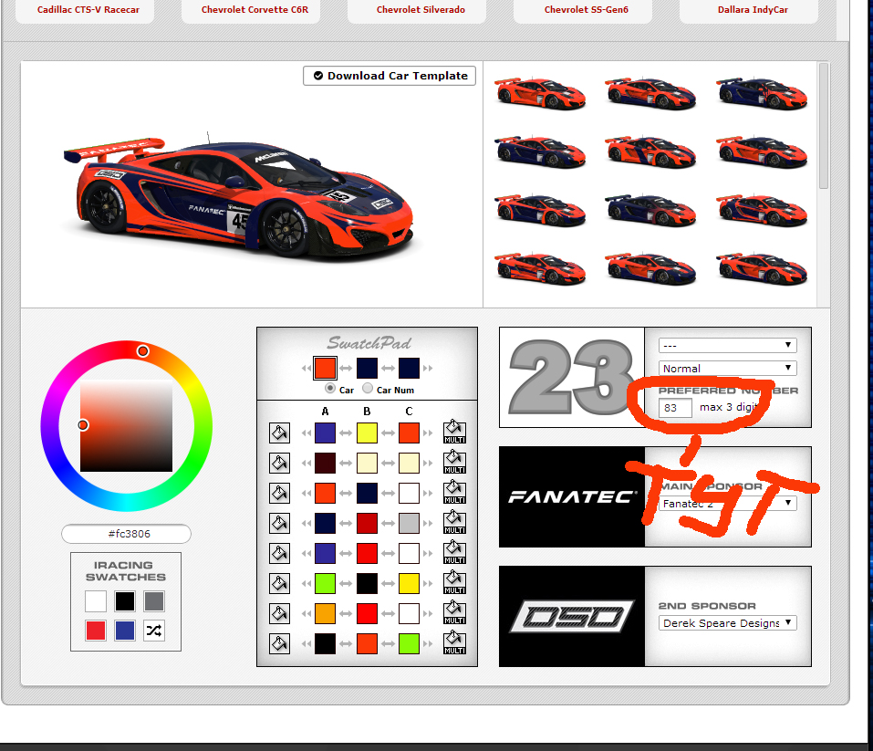The width and height of the screenshot is (873, 751).
Task: Click the Download Car Template button
Action: tap(390, 76)
